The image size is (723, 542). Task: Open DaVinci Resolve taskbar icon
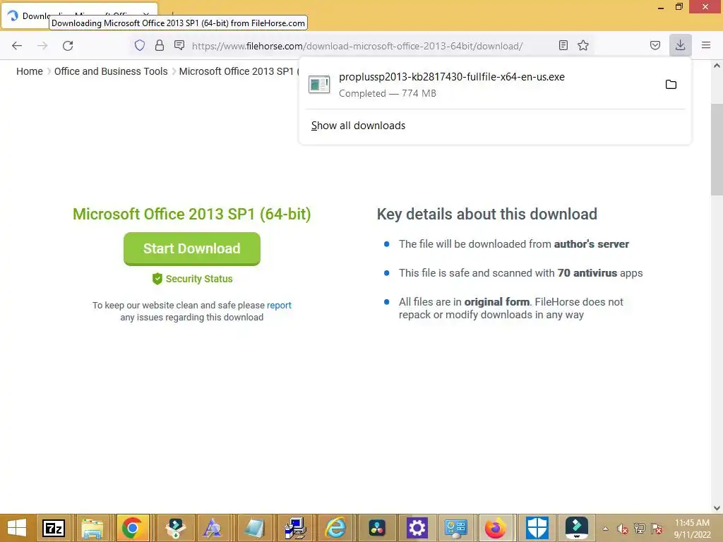(377, 528)
